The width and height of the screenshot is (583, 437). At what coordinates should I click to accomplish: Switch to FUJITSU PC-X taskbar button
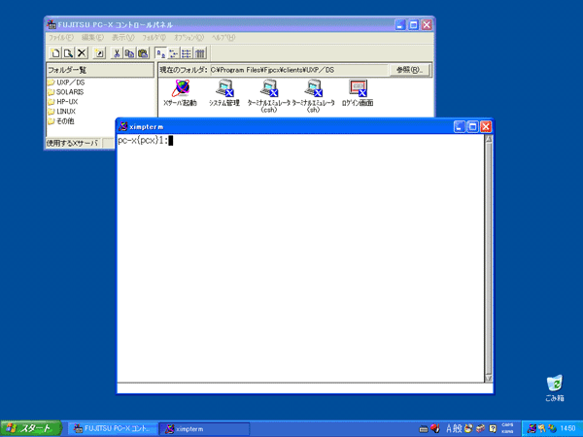(x=113, y=429)
